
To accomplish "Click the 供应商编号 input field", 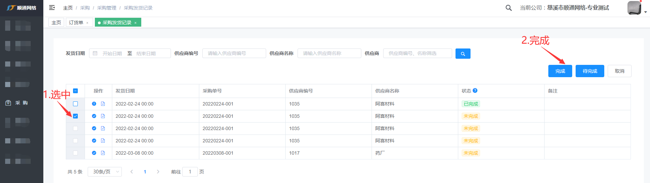I will (234, 54).
